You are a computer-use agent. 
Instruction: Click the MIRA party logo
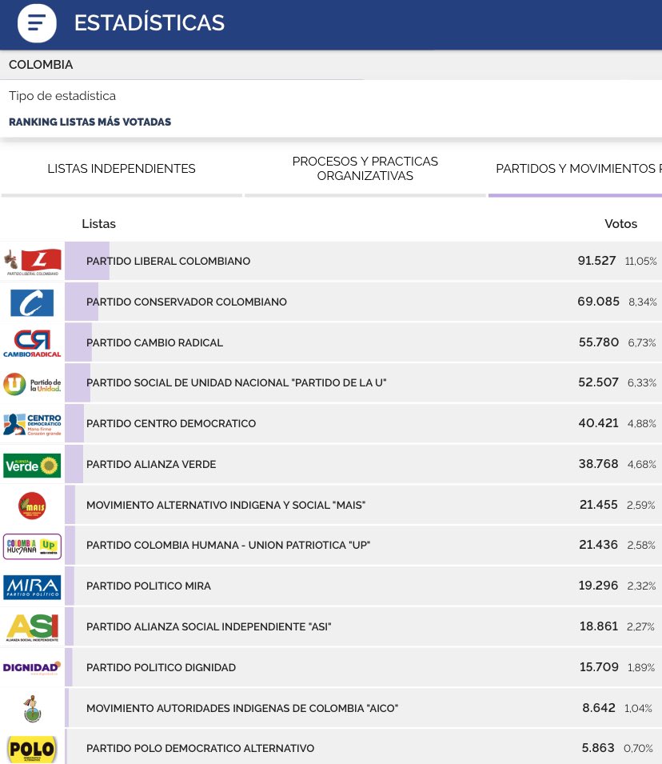[x=32, y=587]
